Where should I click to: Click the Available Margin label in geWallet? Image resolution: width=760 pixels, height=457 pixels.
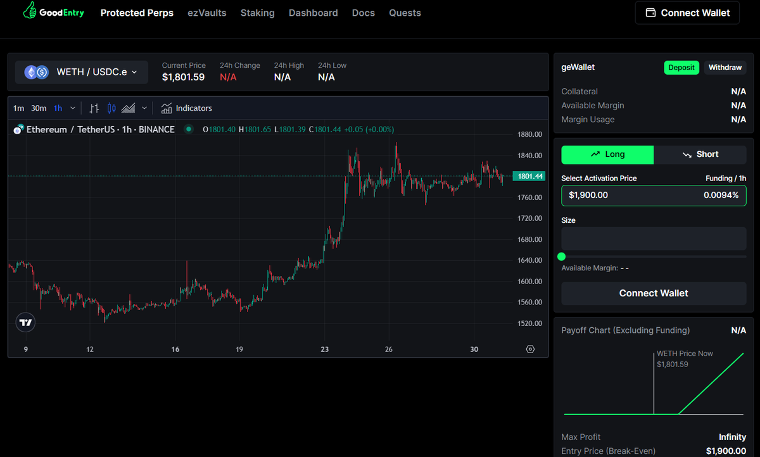(593, 106)
